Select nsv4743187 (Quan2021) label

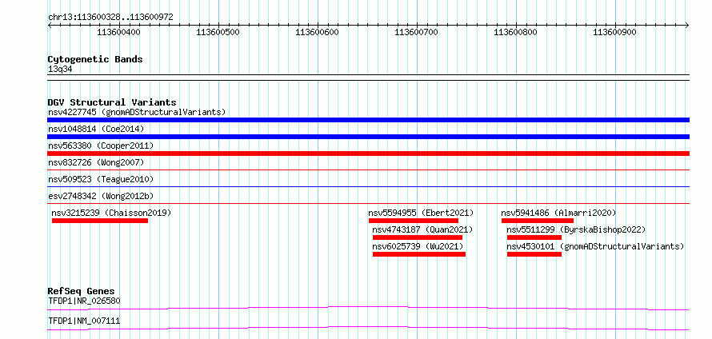422,229
